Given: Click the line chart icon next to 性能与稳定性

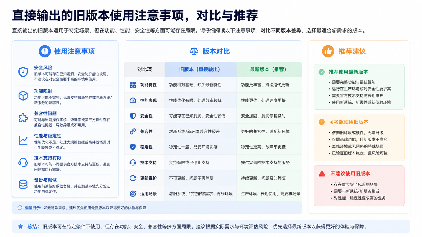Looking at the screenshot, I should [x=23, y=140].
